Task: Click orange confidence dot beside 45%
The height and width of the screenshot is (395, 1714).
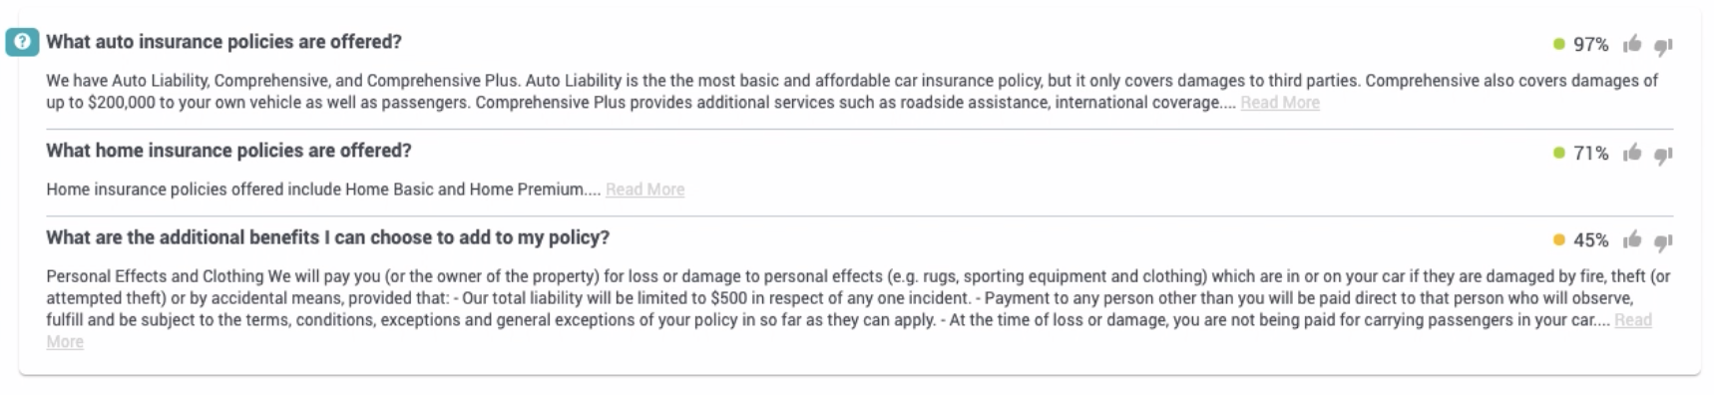Action: point(1558,239)
